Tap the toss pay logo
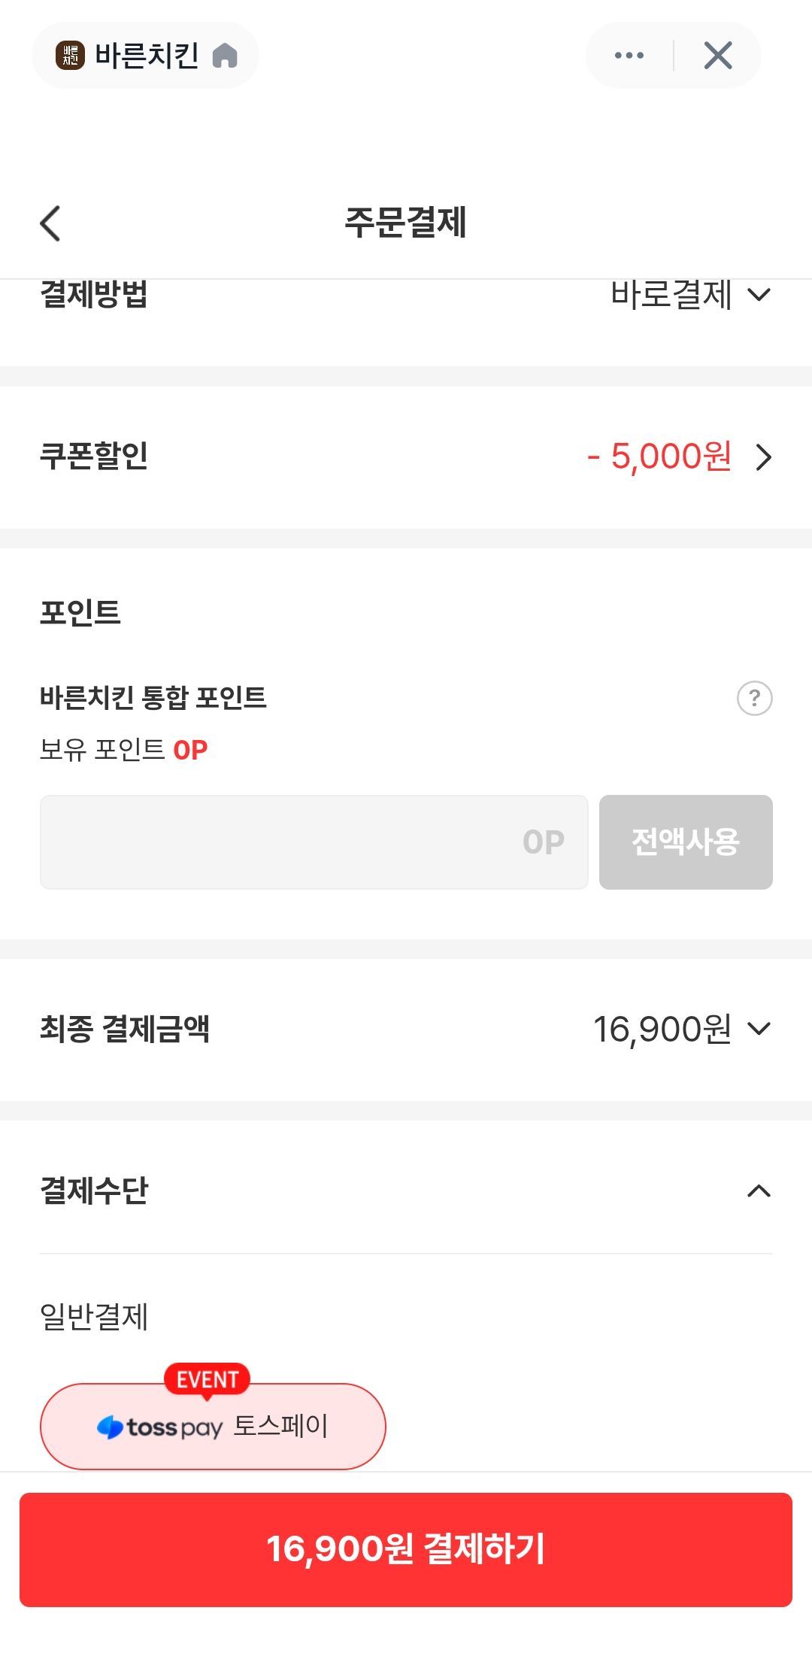The image size is (812, 1656). pyautogui.click(x=161, y=1427)
